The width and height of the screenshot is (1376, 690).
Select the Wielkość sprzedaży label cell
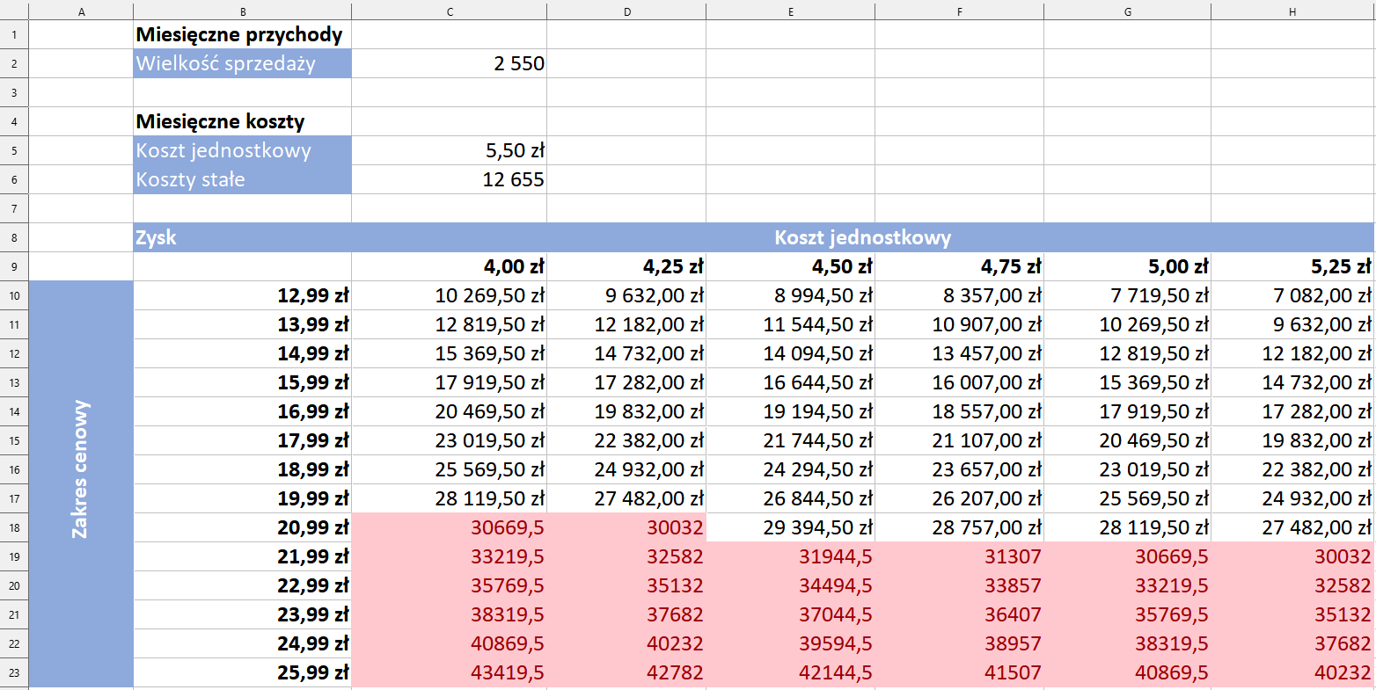click(242, 63)
